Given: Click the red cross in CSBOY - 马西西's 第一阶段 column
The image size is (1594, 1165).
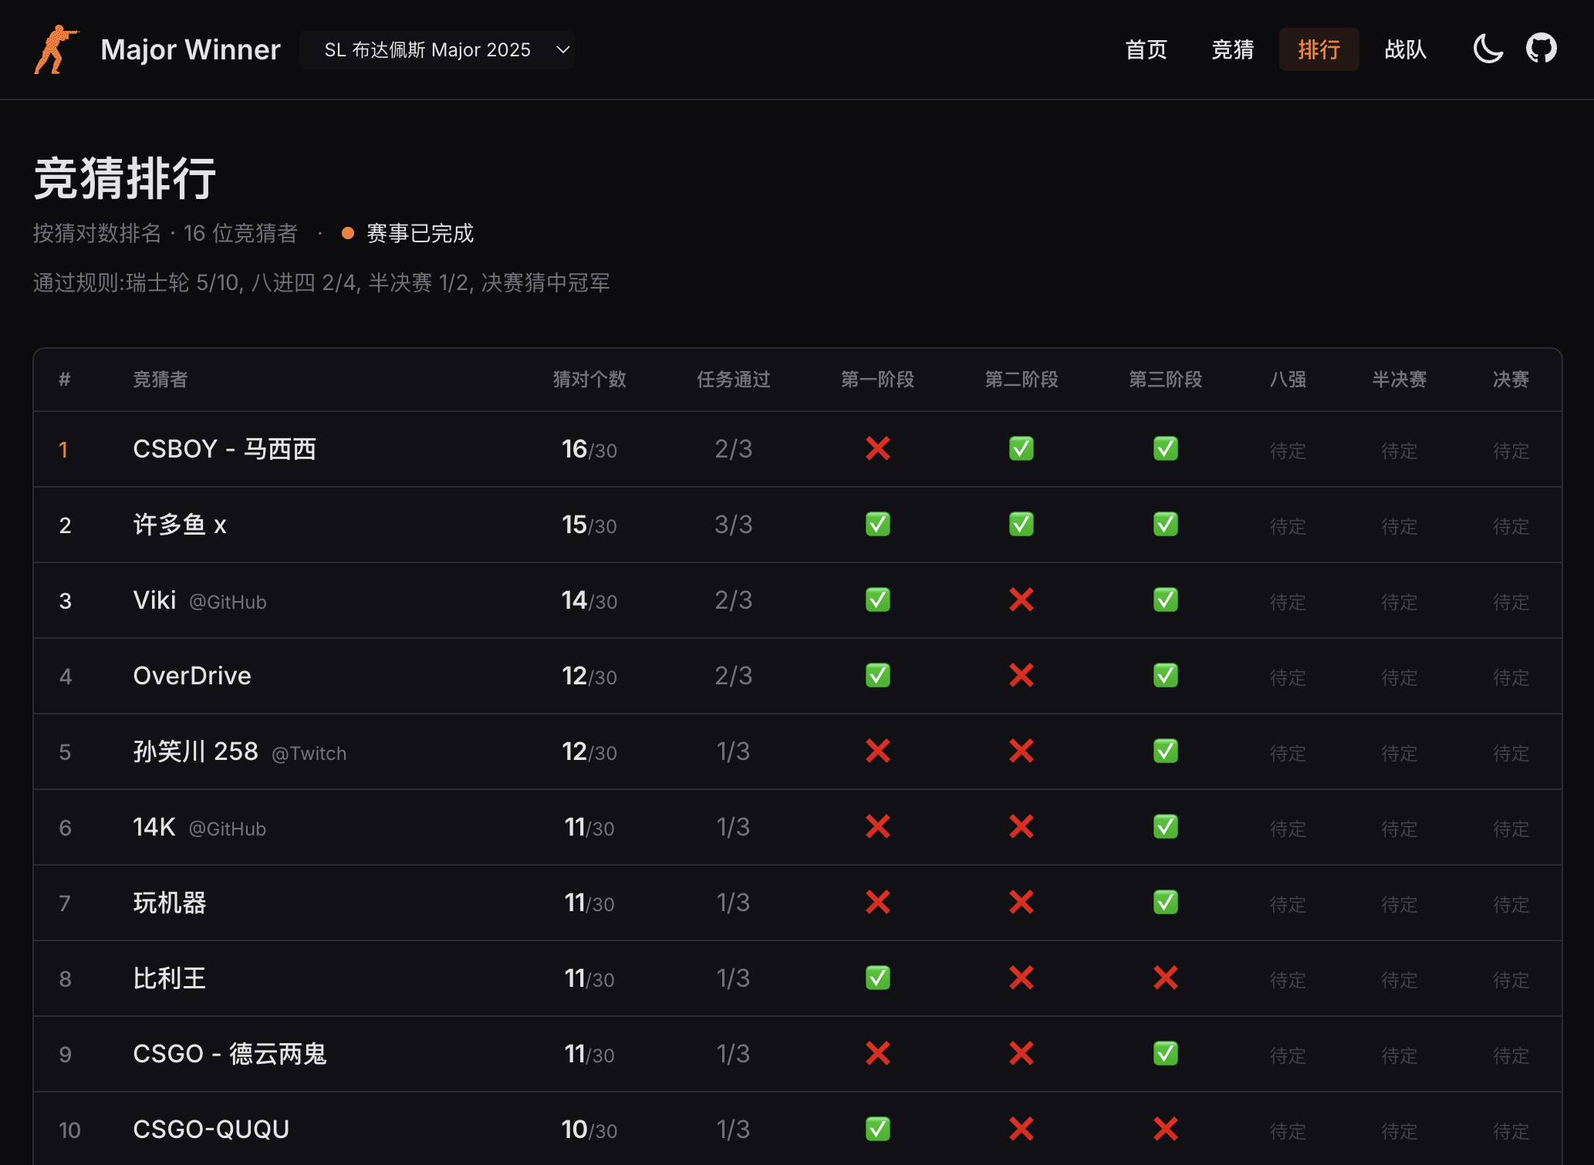Looking at the screenshot, I should (876, 448).
